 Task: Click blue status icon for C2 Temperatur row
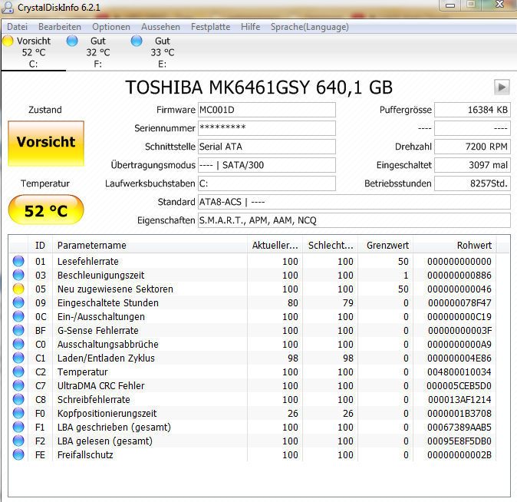click(18, 372)
